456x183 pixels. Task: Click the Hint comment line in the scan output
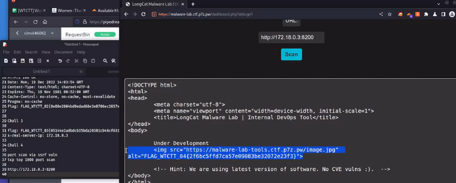(x=272, y=169)
